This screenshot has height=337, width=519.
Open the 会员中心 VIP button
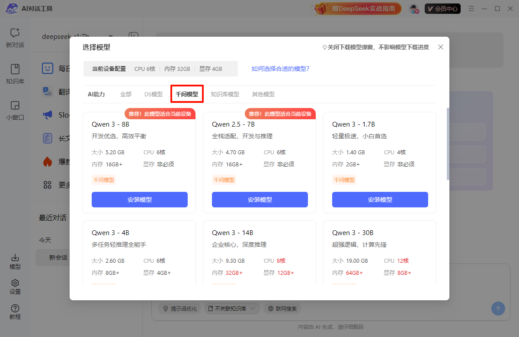(442, 9)
